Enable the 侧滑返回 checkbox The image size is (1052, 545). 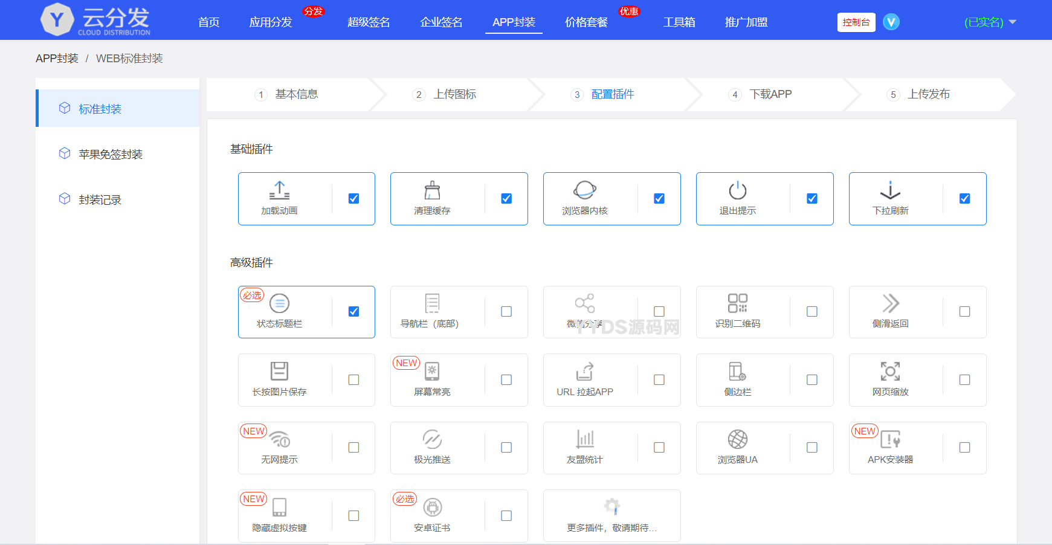pos(965,311)
